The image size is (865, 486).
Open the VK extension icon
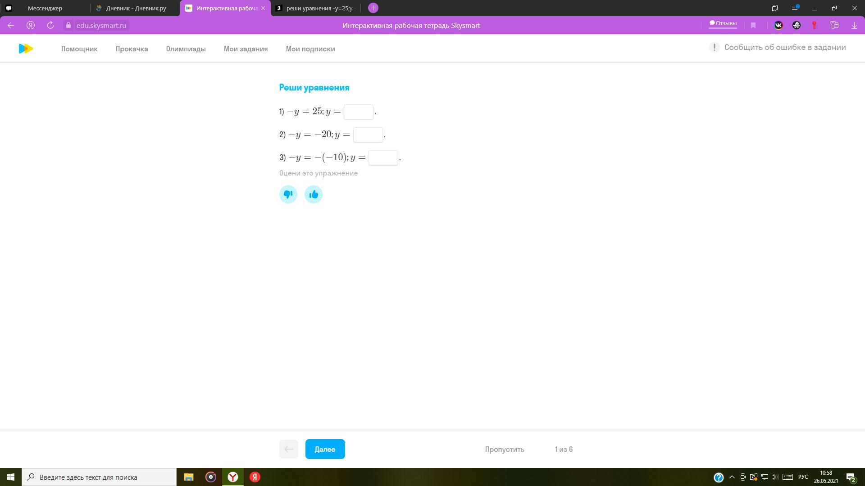coord(778,25)
